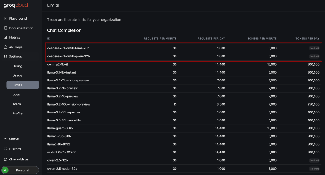This screenshot has width=325, height=175.
Task: Click the Status pulse icon
Action: point(6,139)
